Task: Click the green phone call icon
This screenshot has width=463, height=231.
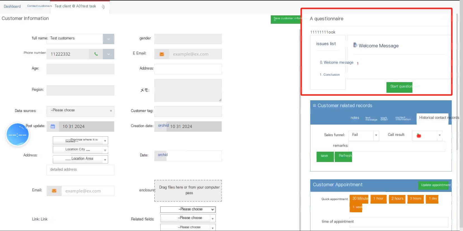Action: pyautogui.click(x=96, y=54)
